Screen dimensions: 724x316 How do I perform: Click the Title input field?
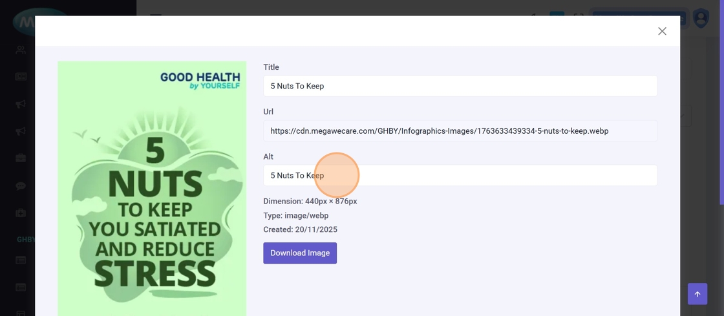pos(460,86)
